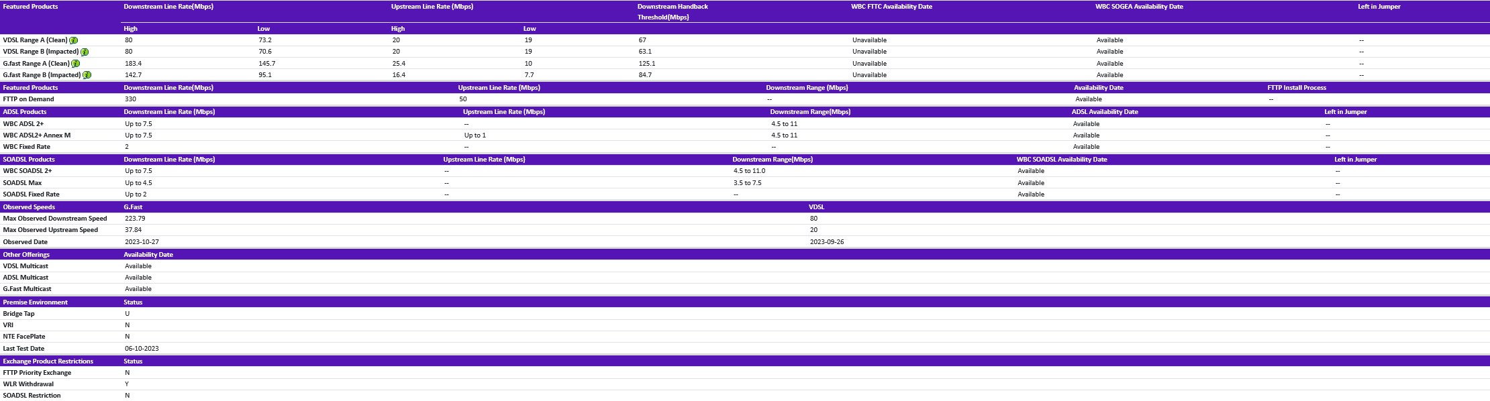
Task: Click the 125.1 handback threshold value
Action: click(647, 64)
